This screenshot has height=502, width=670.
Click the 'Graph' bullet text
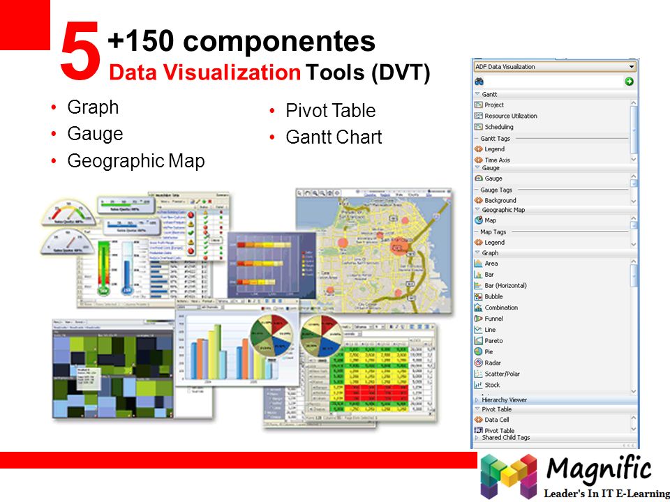[x=93, y=107]
